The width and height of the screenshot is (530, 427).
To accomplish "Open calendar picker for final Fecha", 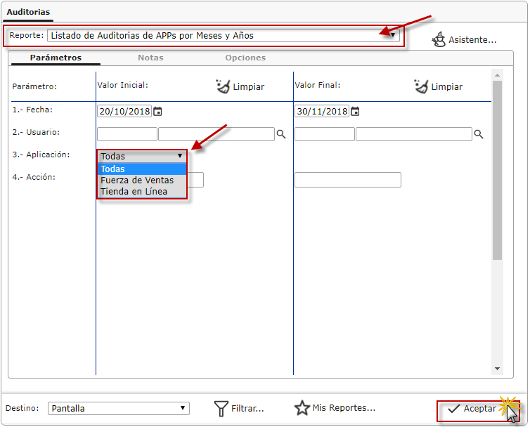I will (x=356, y=111).
